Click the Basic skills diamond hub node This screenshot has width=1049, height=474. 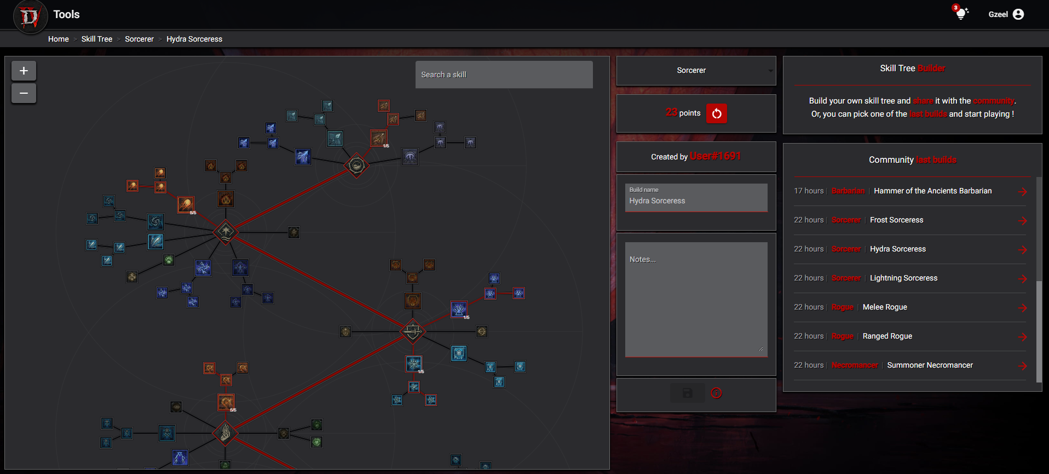pos(356,165)
